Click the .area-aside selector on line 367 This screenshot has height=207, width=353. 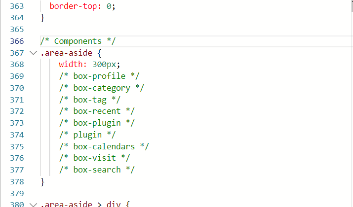coord(66,53)
